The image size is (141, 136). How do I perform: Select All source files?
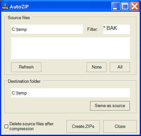tap(120, 67)
